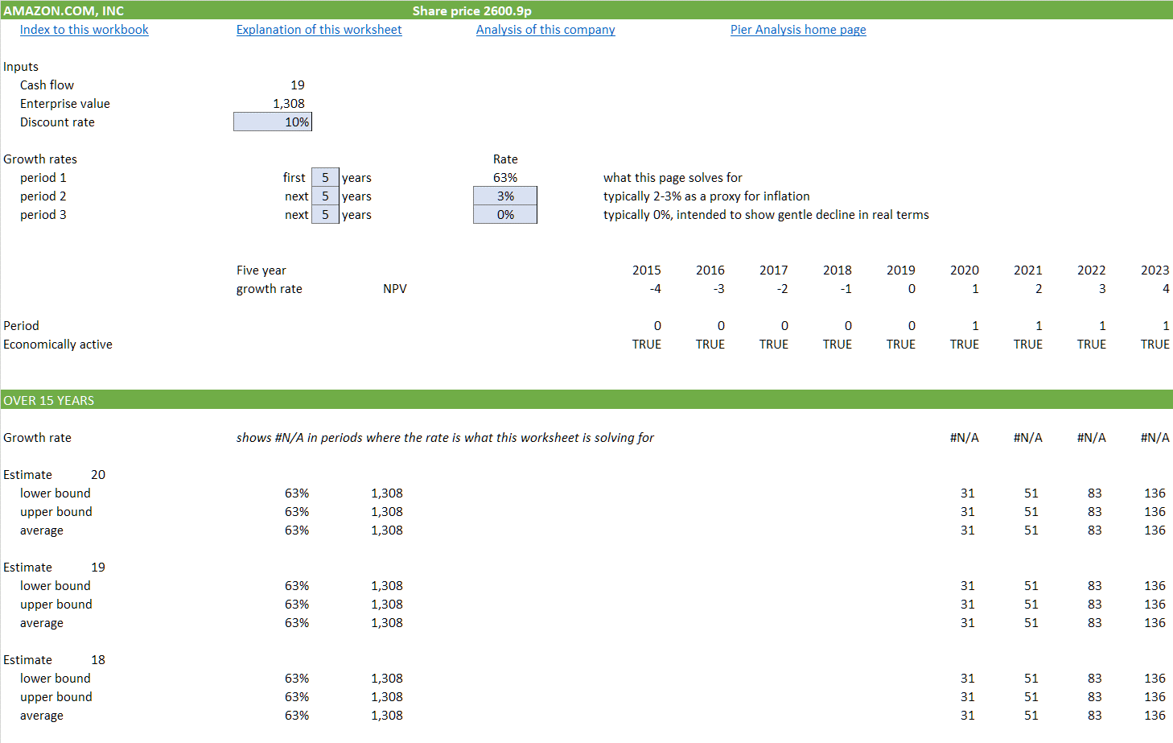Select the 2018 year header cell
The height and width of the screenshot is (743, 1173).
(838, 270)
